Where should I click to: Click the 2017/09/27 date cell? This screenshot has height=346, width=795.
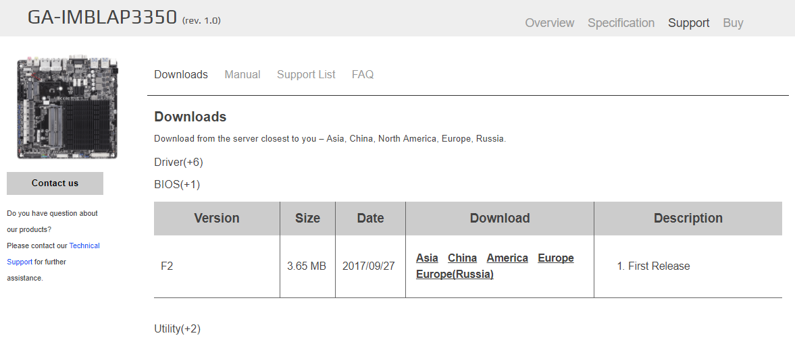(x=370, y=266)
